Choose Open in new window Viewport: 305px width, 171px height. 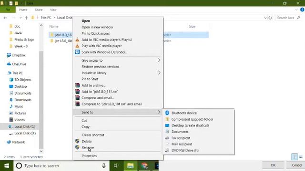97,27
